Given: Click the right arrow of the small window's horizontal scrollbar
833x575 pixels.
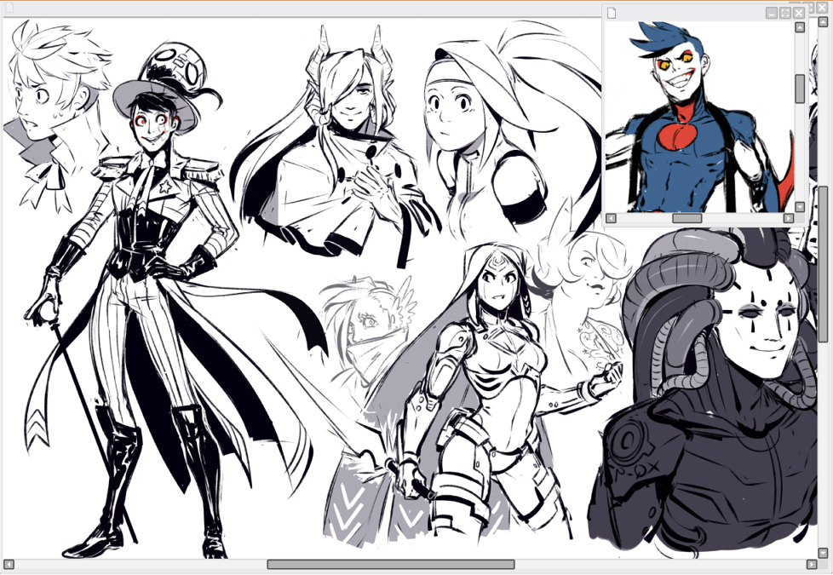Looking at the screenshot, I should tap(789, 218).
